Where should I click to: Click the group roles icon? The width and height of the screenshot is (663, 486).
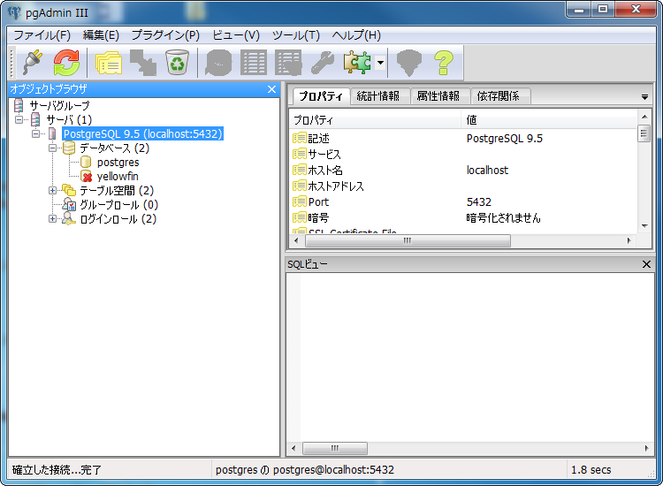coord(69,204)
